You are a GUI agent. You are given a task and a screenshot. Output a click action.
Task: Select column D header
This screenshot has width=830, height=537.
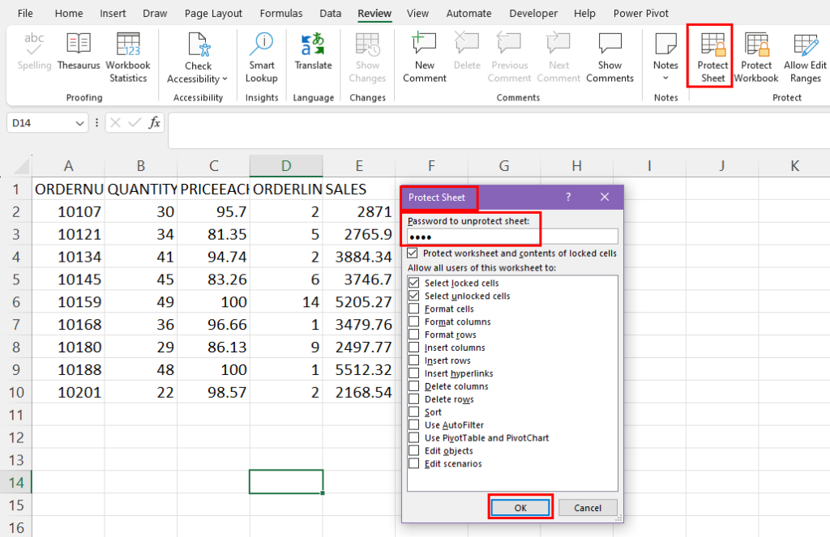[x=286, y=166]
